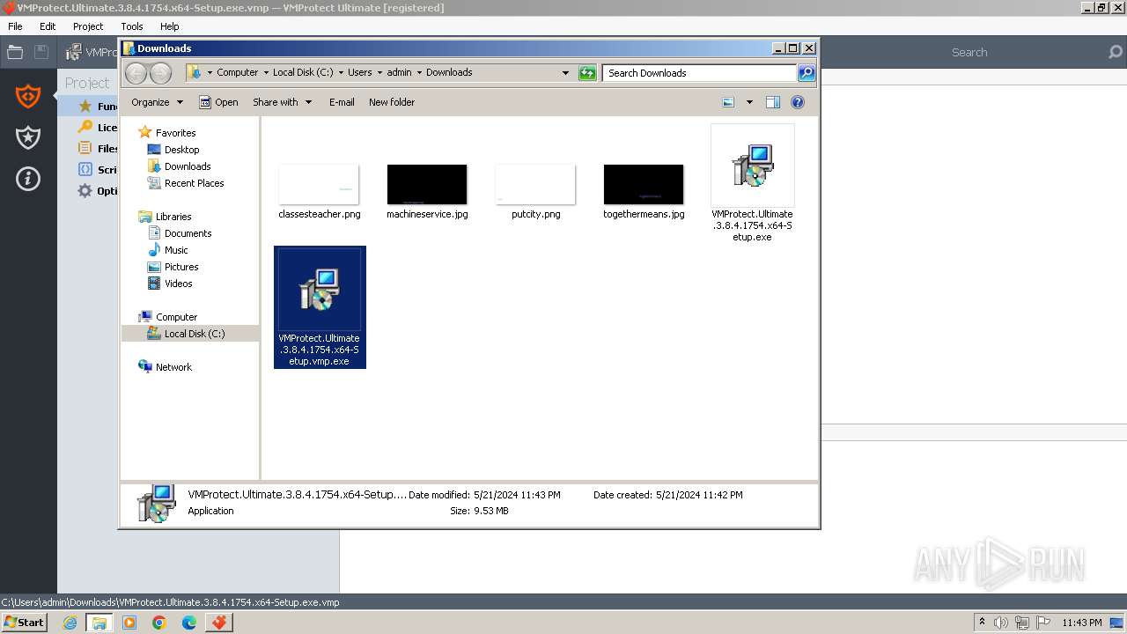The image size is (1127, 634).
Task: Open the Organize dropdown menu
Action: pyautogui.click(x=157, y=102)
